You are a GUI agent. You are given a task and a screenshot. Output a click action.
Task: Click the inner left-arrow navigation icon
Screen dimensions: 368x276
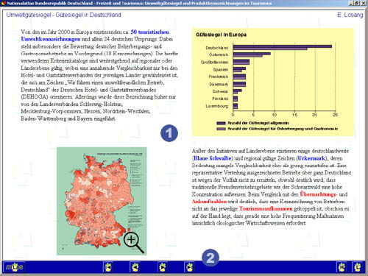[135, 267]
